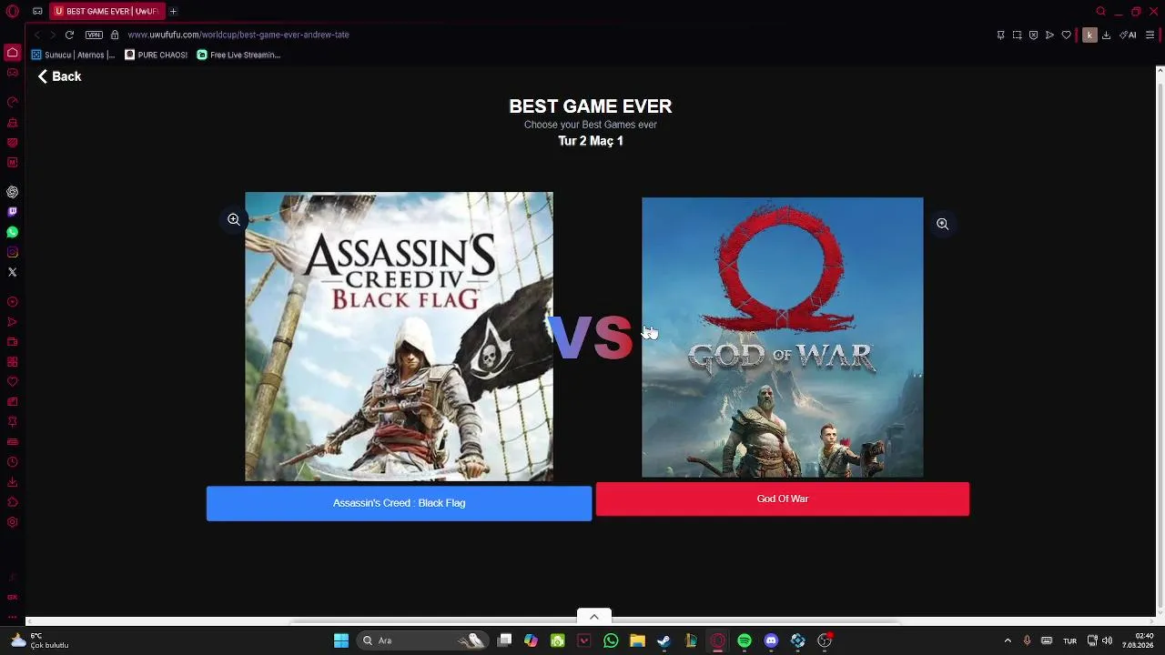
Task: Open heart bookmarks icon in sidebar
Action: coord(12,381)
